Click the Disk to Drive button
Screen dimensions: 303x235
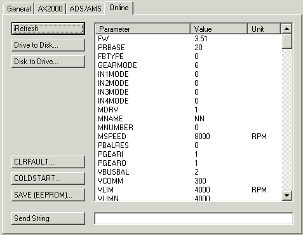point(48,62)
